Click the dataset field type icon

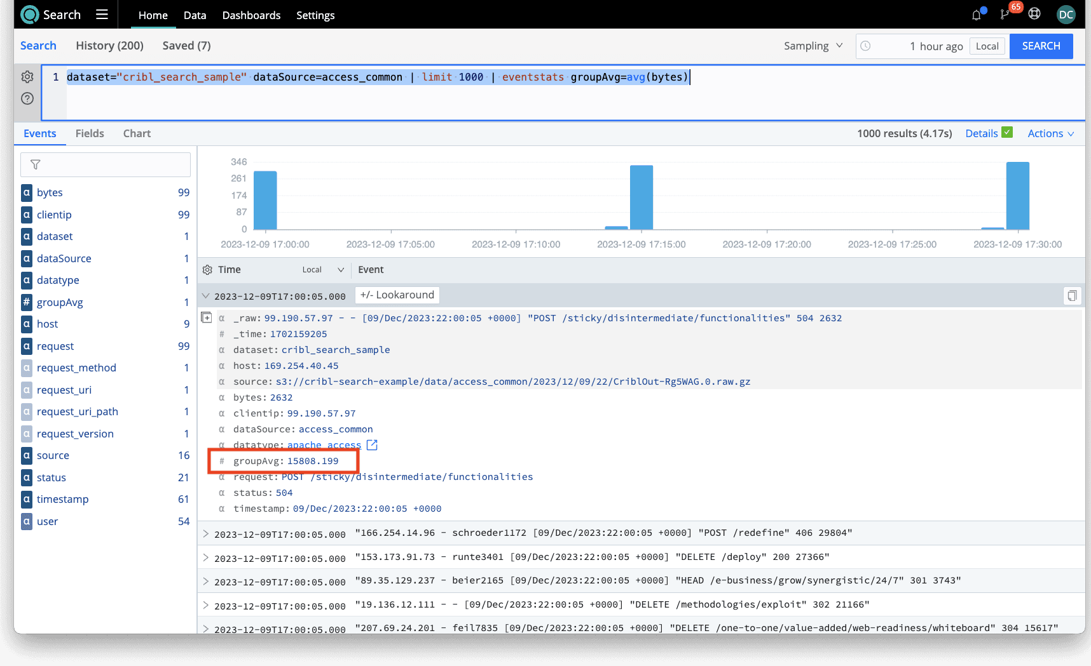tap(27, 236)
